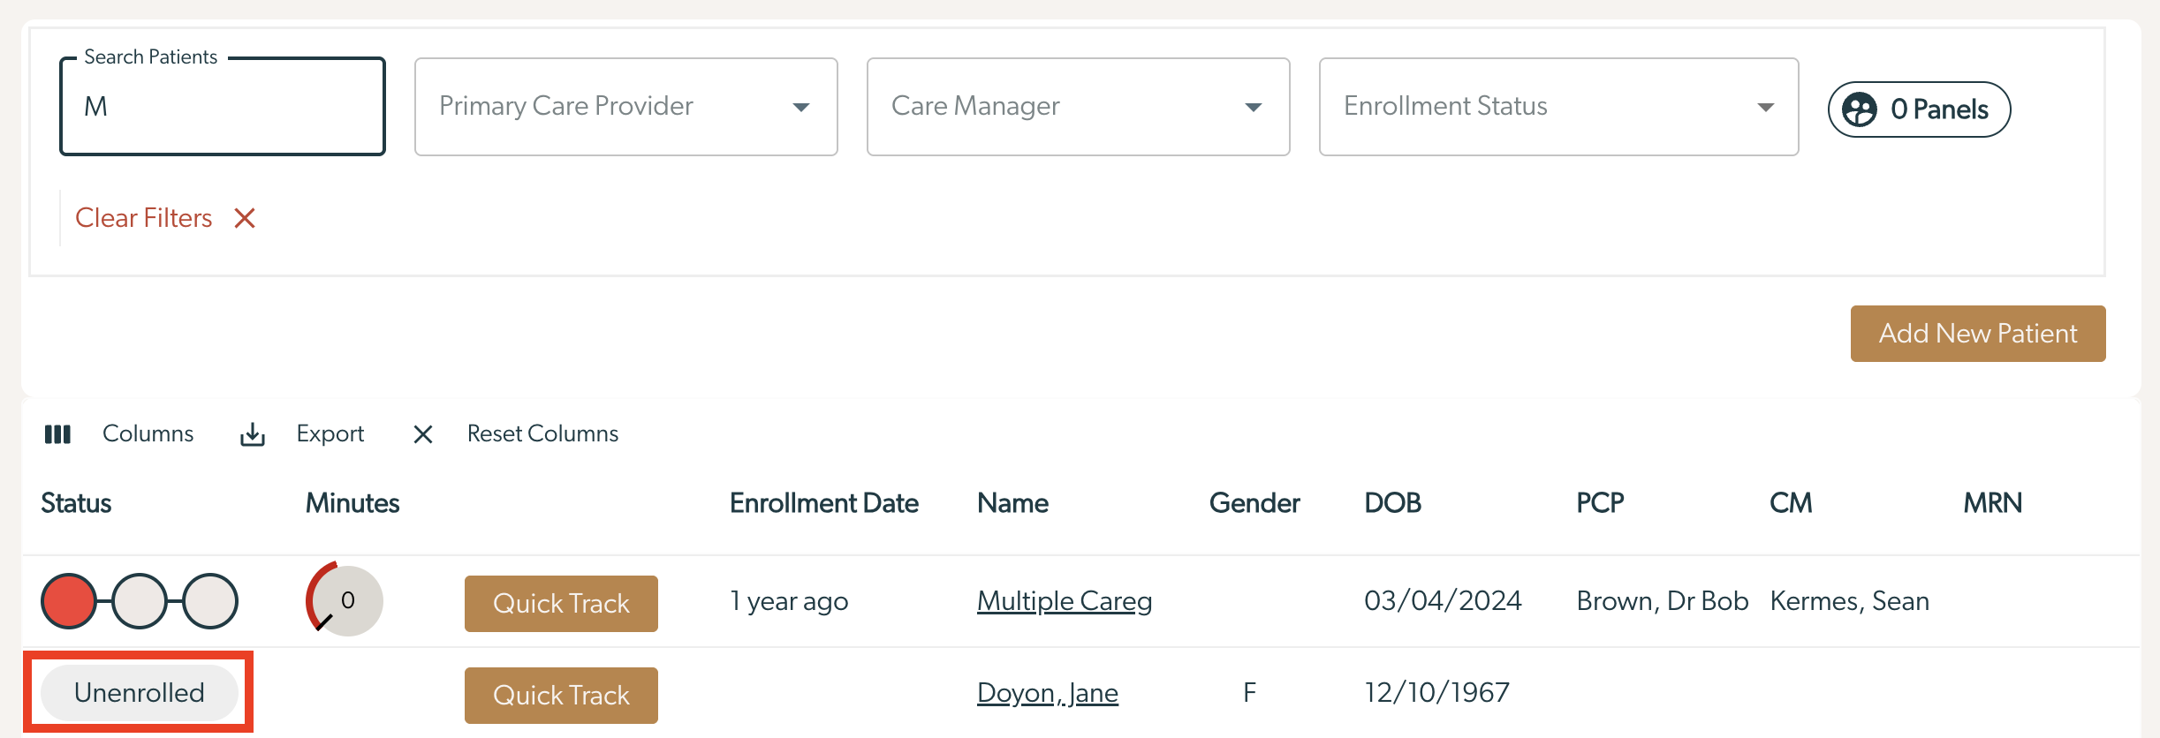Image resolution: width=2160 pixels, height=738 pixels.
Task: Click the Add New Patient button
Action: coord(1978,334)
